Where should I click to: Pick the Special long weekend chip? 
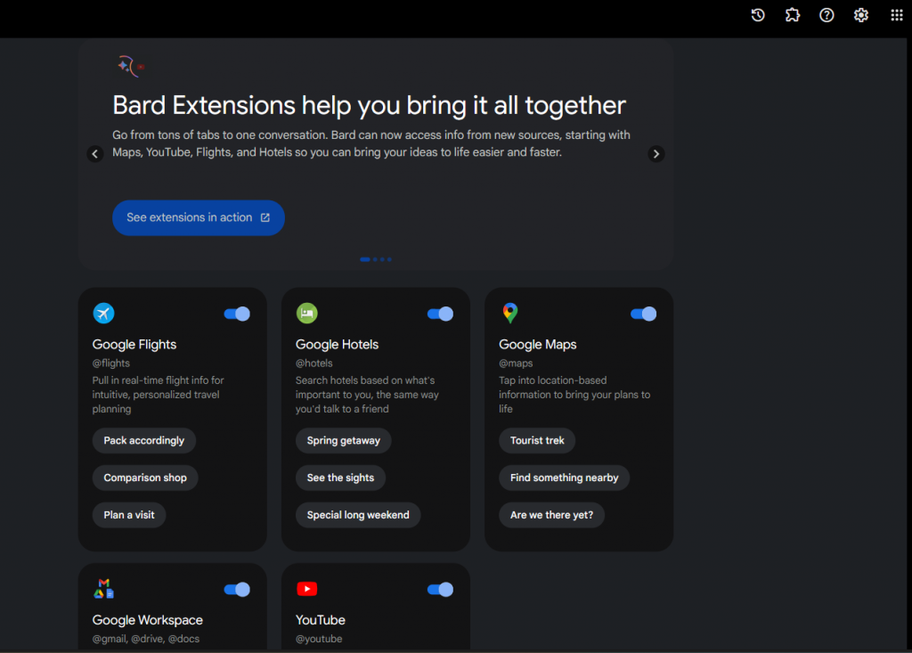(x=358, y=515)
